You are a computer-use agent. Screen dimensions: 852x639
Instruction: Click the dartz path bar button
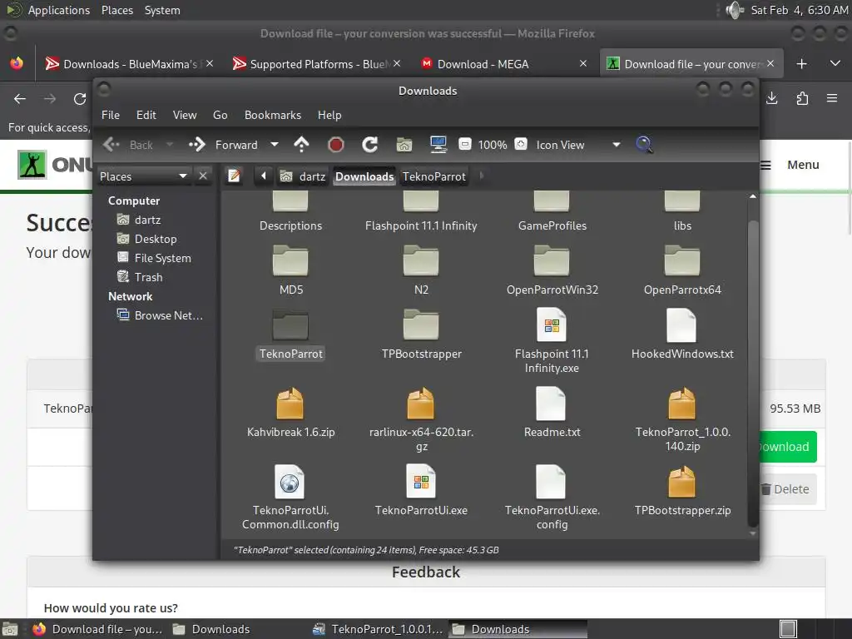[303, 176]
